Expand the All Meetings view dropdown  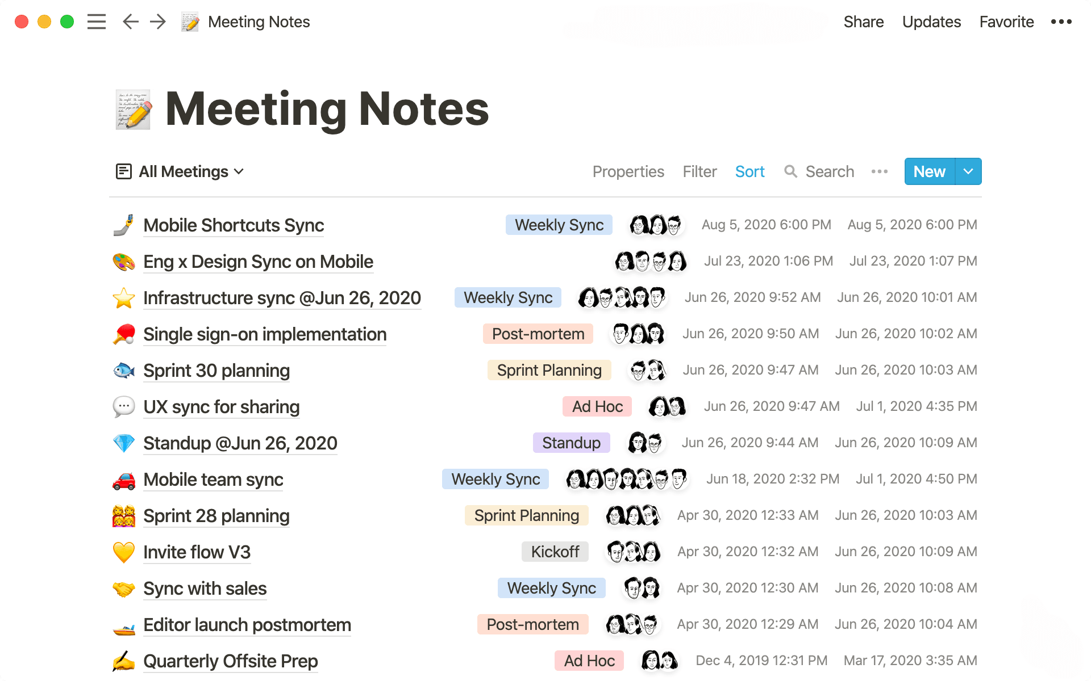coord(238,171)
